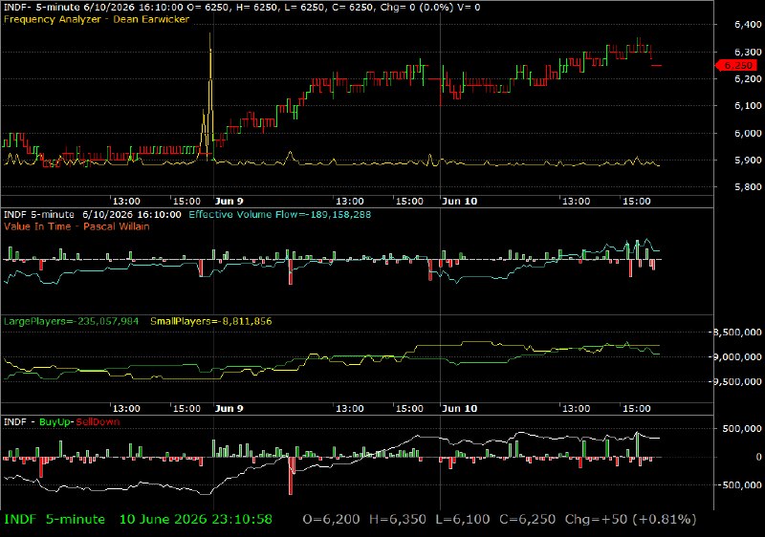The width and height of the screenshot is (765, 537).
Task: Click the 5,800 price axis label
Action: pos(748,187)
